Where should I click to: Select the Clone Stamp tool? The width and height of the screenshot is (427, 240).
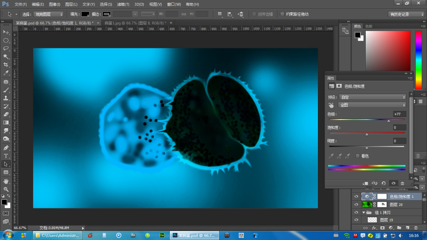[6, 98]
